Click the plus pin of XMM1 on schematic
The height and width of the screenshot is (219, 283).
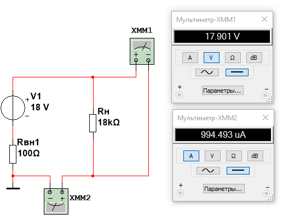click(136, 60)
